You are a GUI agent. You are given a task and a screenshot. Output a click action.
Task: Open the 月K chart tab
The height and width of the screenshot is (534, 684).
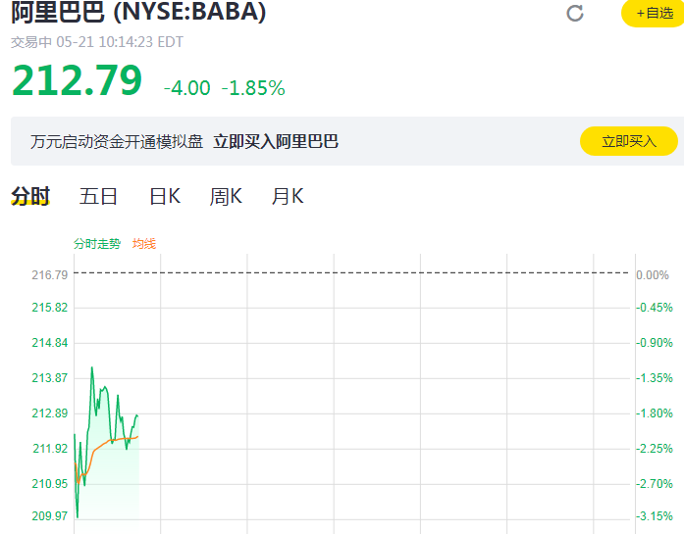coord(288,196)
